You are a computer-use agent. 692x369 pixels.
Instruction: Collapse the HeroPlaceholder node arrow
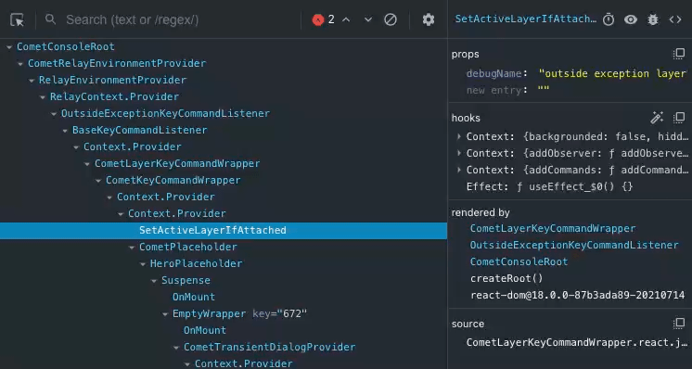coord(143,264)
